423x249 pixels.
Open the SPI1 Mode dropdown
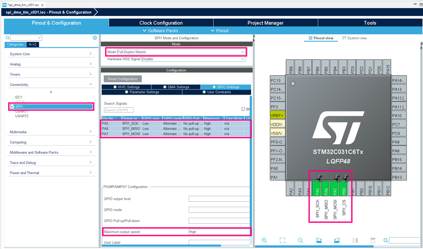tap(181, 52)
